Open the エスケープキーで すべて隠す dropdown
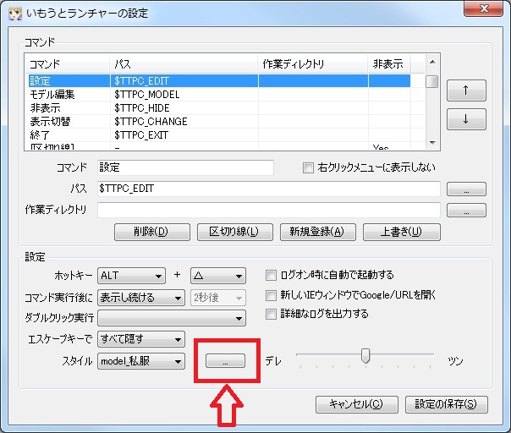511x433 pixels. pyautogui.click(x=141, y=339)
